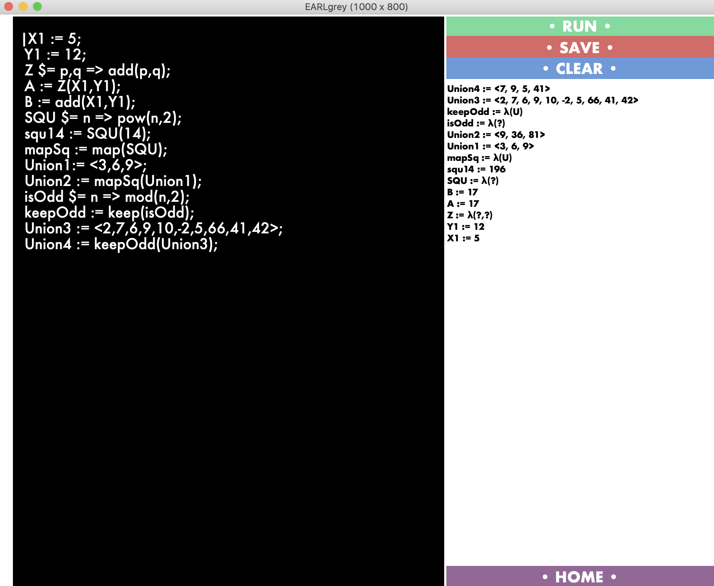Screen dimensions: 714x586
Task: Click output entry 'X1 := 5'
Action: 463,238
